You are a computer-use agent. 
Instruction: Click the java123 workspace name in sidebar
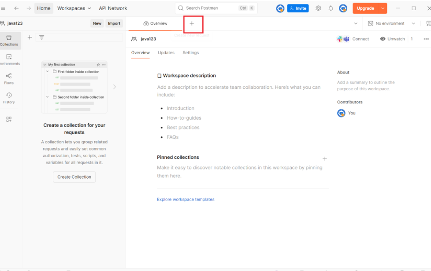point(15,23)
